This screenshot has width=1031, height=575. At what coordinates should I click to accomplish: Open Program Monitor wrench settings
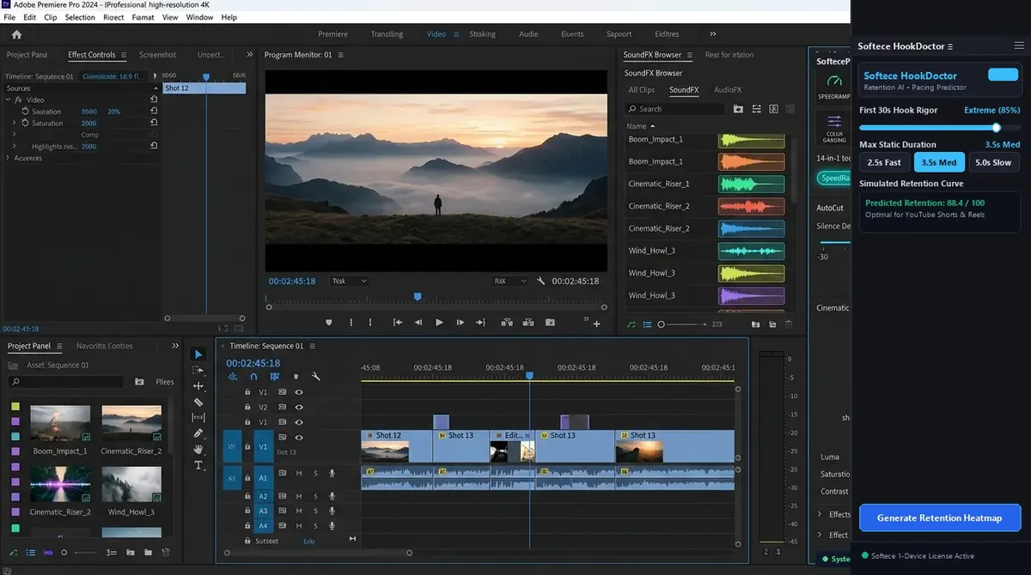(x=541, y=281)
